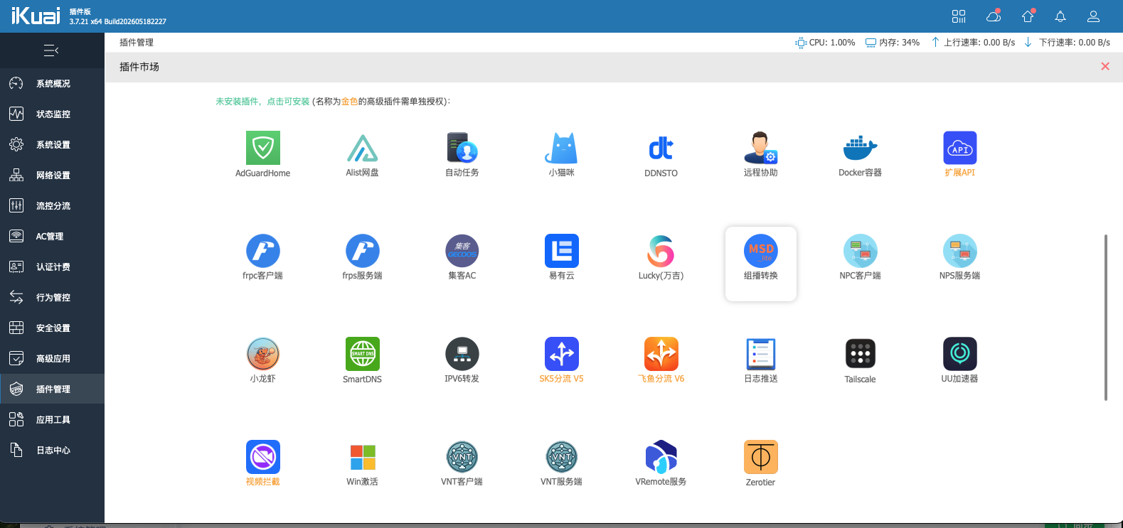
Task: Open the 集客AC plugin icon
Action: coord(462,251)
